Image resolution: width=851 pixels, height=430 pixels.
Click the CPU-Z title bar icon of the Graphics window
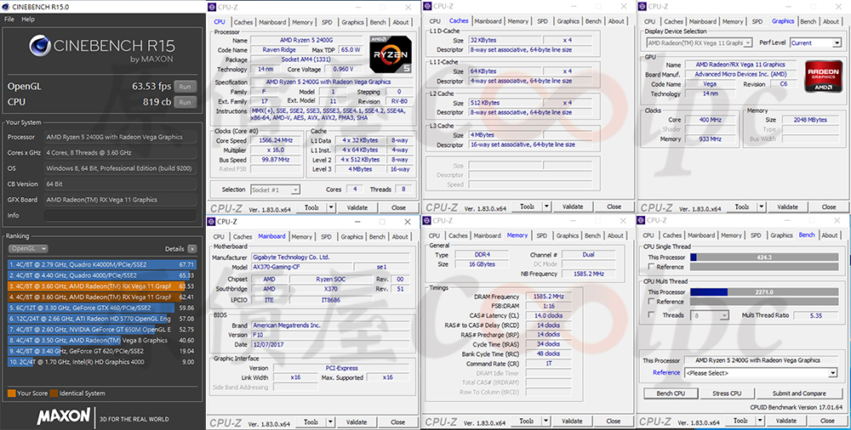pos(642,6)
